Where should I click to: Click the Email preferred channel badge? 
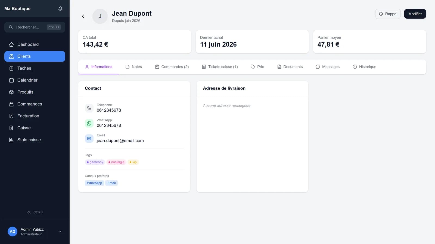(x=111, y=183)
